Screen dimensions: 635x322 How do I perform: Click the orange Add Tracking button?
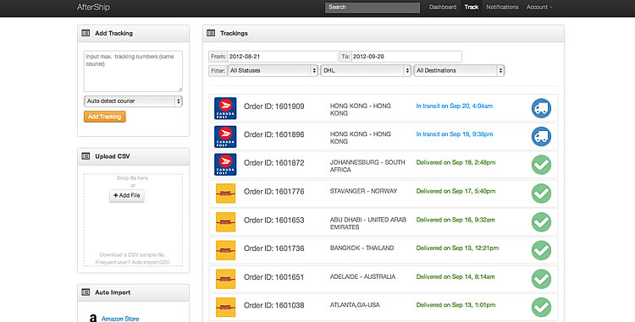pos(104,117)
